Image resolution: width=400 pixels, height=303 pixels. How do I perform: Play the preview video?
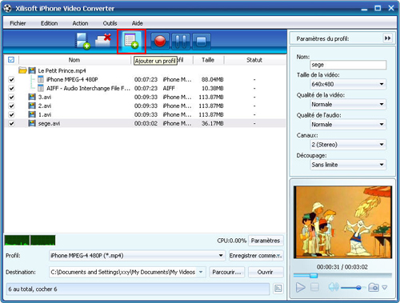[x=301, y=287]
